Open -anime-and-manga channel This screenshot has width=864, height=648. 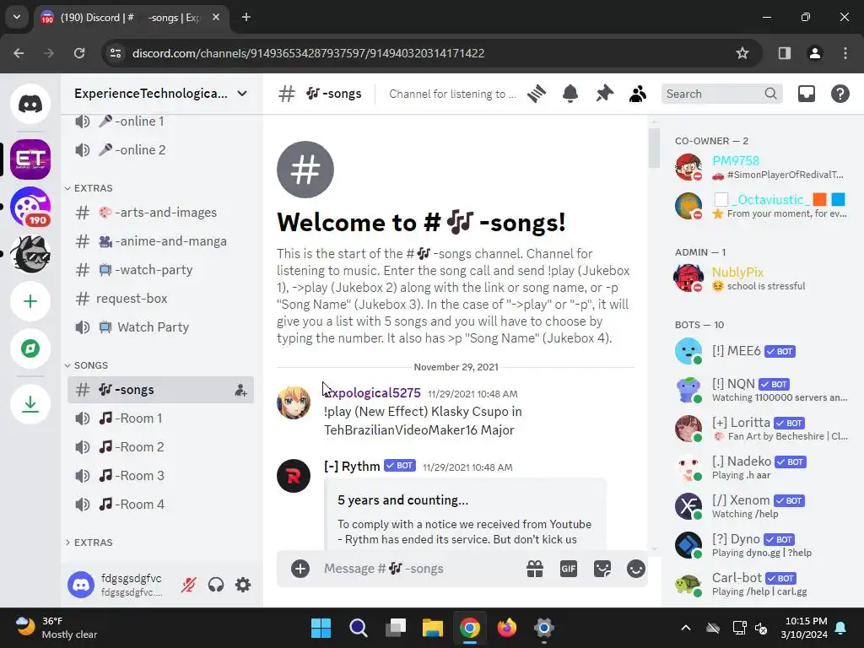point(160,241)
